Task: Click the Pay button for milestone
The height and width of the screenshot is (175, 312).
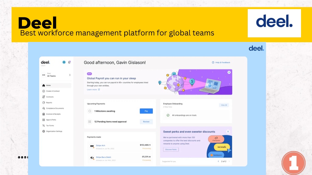Action: [x=146, y=111]
